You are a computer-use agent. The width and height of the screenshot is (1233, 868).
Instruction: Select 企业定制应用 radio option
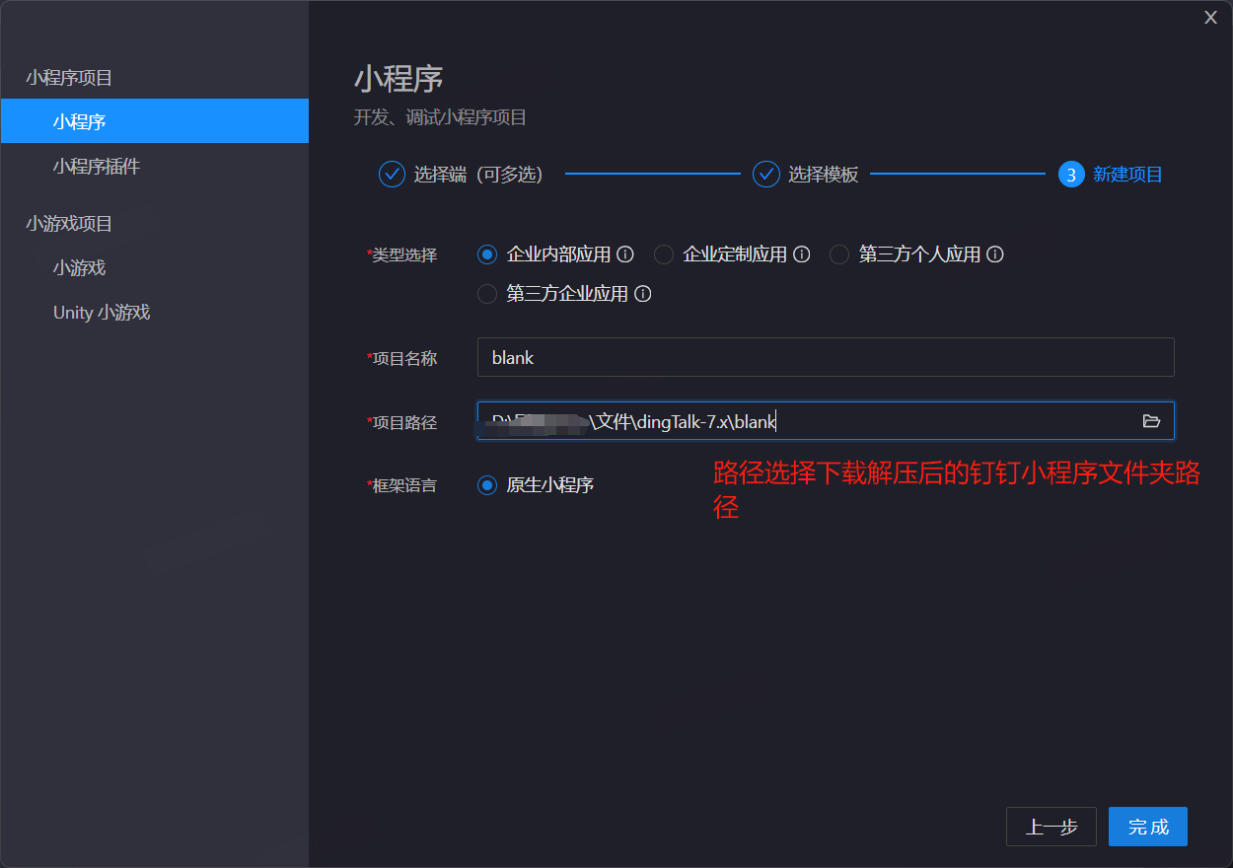tap(664, 254)
